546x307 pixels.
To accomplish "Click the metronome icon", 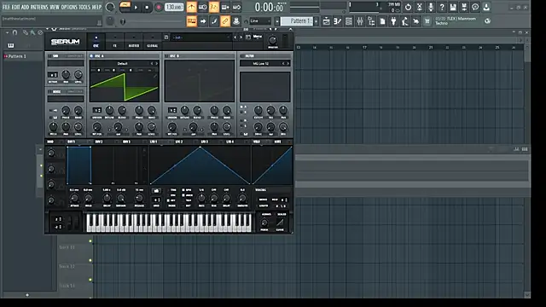I will click(191, 7).
